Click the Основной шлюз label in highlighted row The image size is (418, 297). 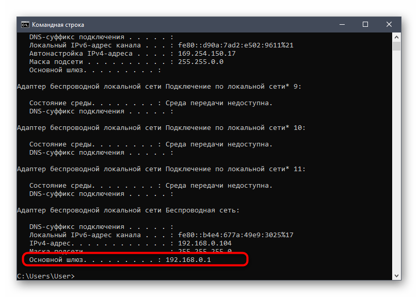58,260
